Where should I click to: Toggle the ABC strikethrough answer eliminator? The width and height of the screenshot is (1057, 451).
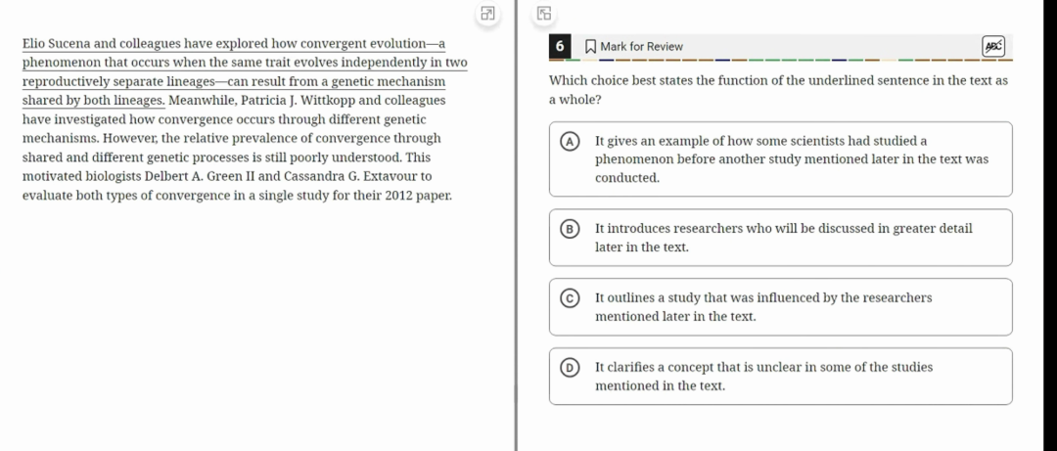[x=993, y=47]
